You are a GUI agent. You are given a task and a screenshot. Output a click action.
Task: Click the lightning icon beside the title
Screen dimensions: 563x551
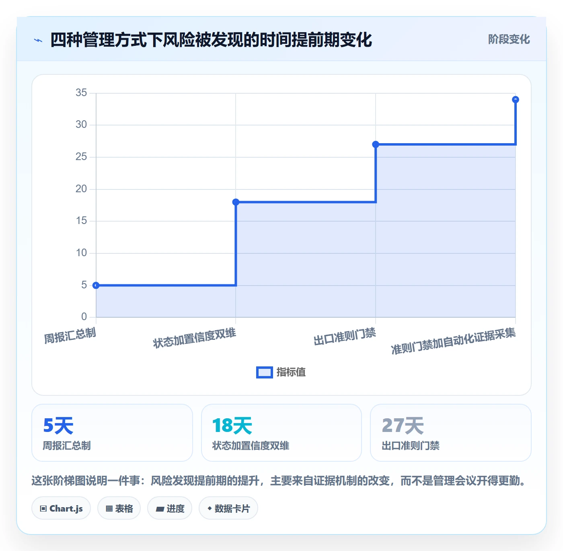[38, 40]
